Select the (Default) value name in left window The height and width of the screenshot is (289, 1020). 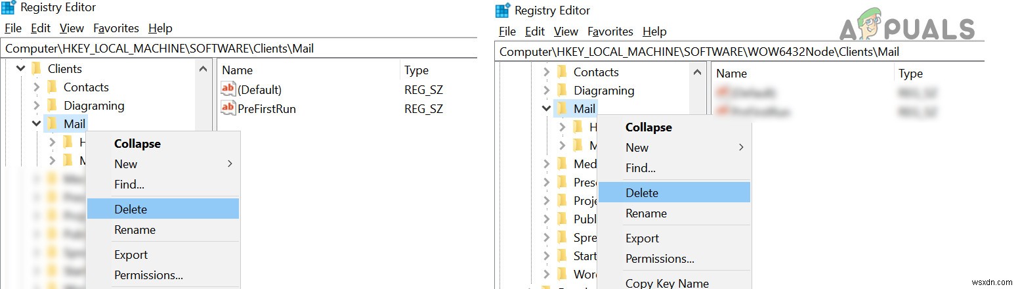click(260, 90)
